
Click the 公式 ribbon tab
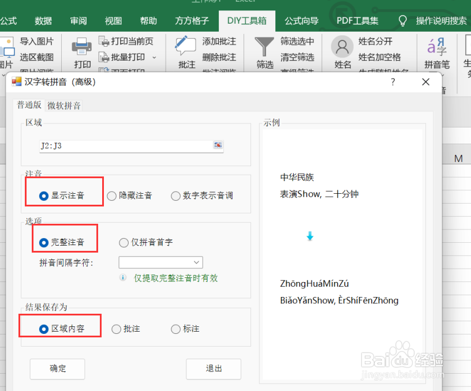pos(9,21)
